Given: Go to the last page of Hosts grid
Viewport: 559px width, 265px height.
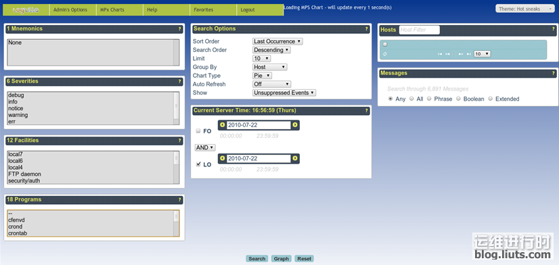Looking at the screenshot, I should pos(469,54).
